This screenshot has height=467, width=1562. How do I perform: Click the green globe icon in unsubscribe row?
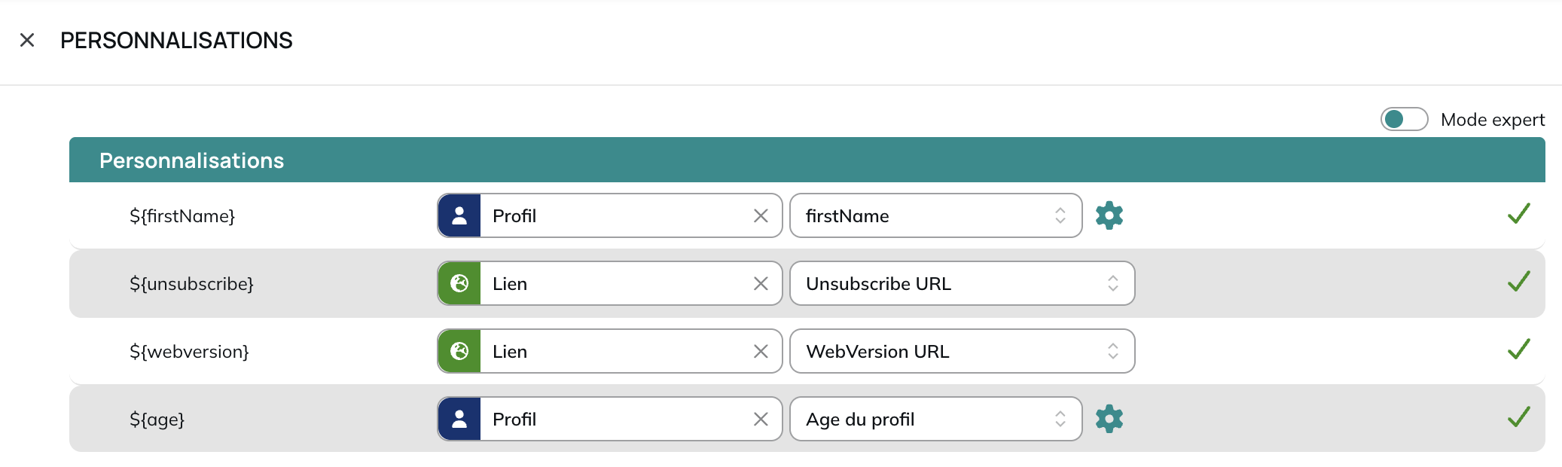(x=459, y=283)
